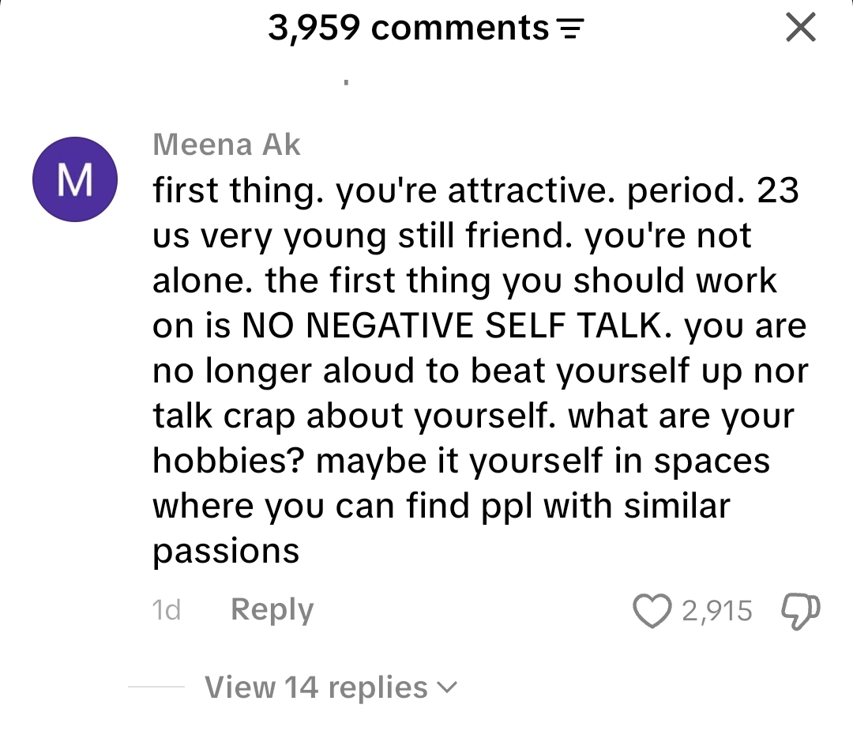853x731 pixels.
Task: Select the phrase 'you're not alone'
Action: pos(452,258)
